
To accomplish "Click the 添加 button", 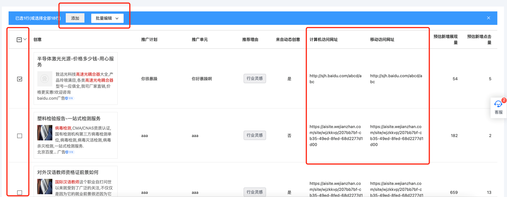I will (75, 18).
